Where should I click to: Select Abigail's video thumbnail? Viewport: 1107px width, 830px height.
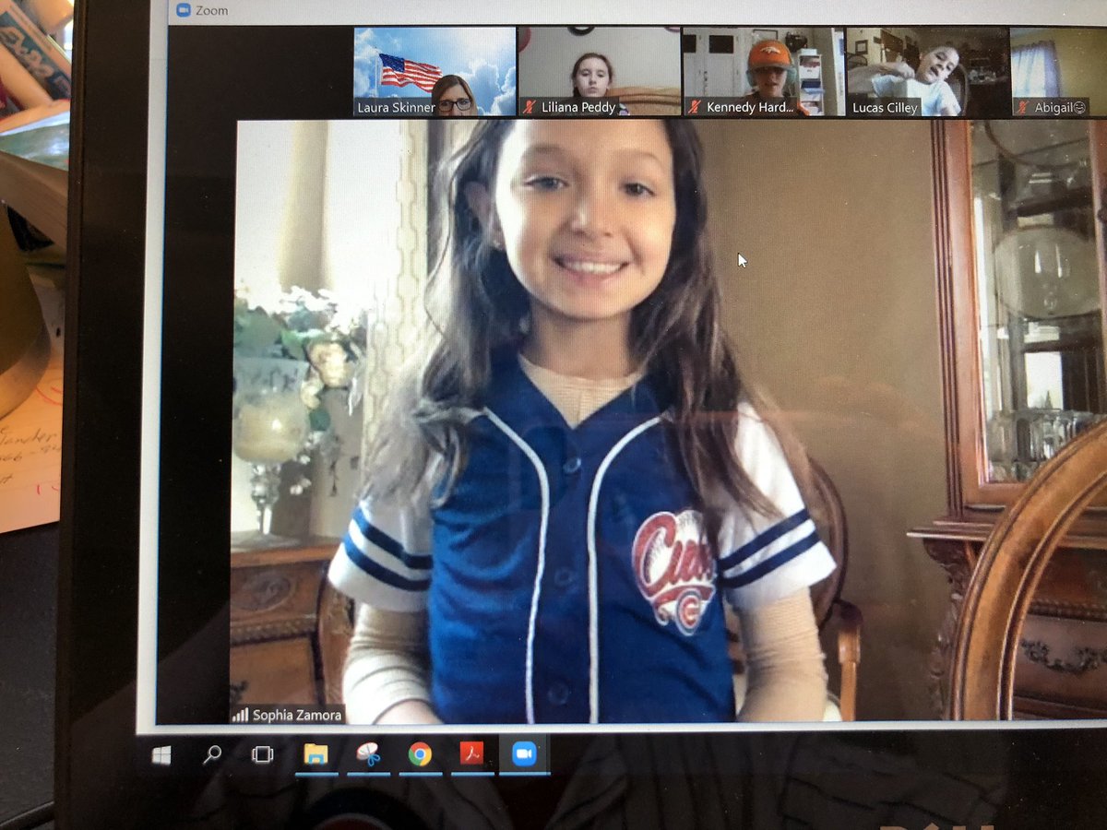click(1059, 71)
